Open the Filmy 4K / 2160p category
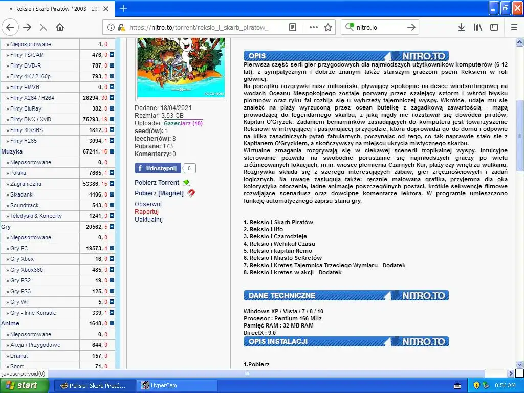 (30, 76)
